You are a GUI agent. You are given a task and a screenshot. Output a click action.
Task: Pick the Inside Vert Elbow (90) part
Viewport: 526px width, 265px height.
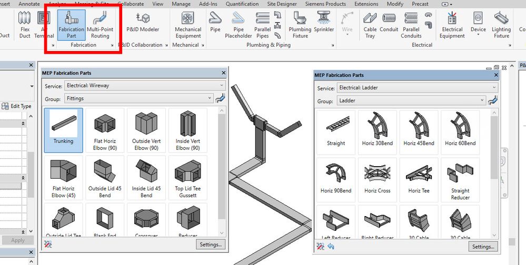point(188,130)
